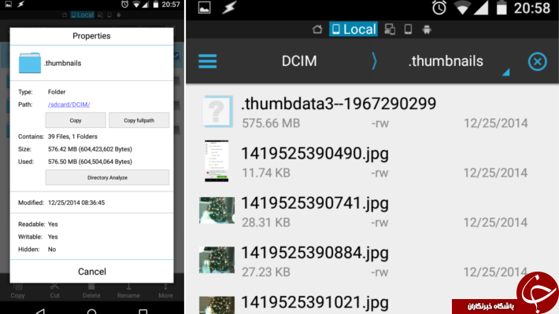Click the Modified date 12/25/2014 08:36:45
This screenshot has width=559, height=314.
pyautogui.click(x=76, y=203)
